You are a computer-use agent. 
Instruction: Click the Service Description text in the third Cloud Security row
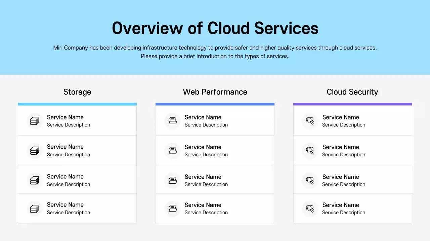(344, 184)
